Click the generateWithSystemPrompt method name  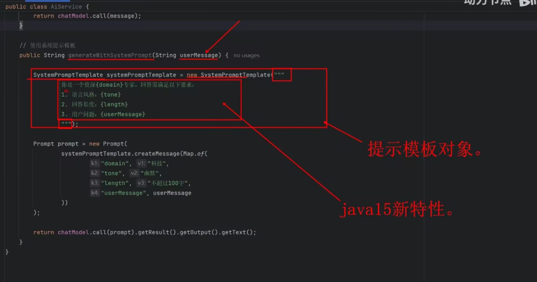(110, 55)
